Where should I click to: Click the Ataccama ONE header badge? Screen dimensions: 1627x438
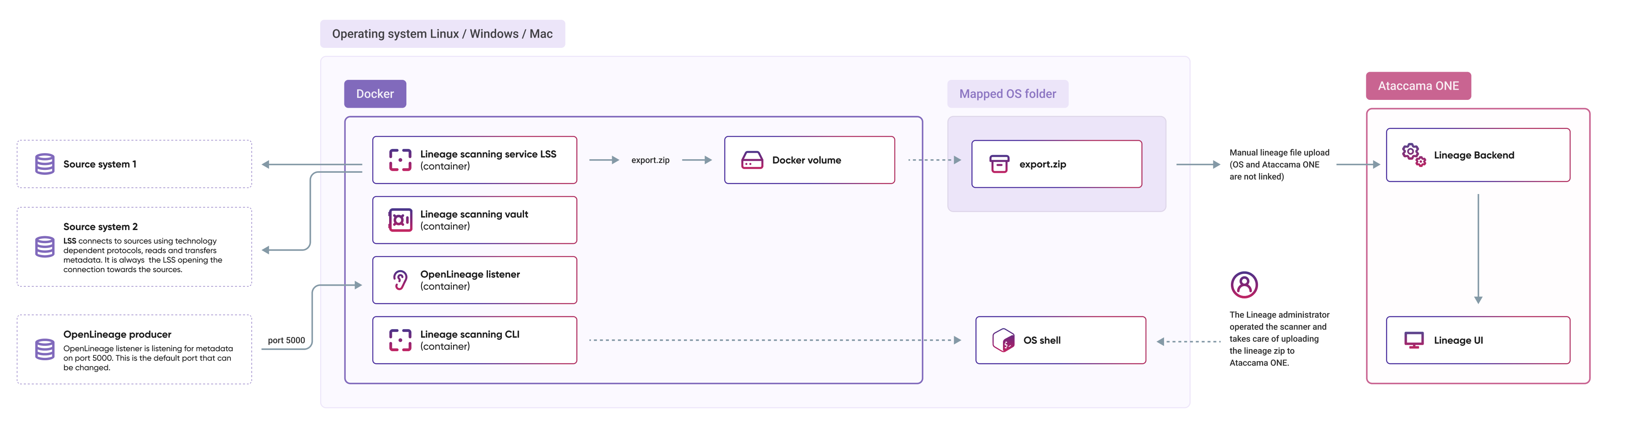pos(1419,85)
